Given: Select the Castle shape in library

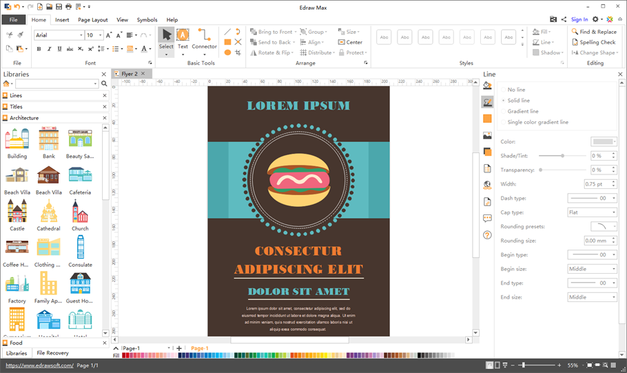Looking at the screenshot, I should click(17, 215).
